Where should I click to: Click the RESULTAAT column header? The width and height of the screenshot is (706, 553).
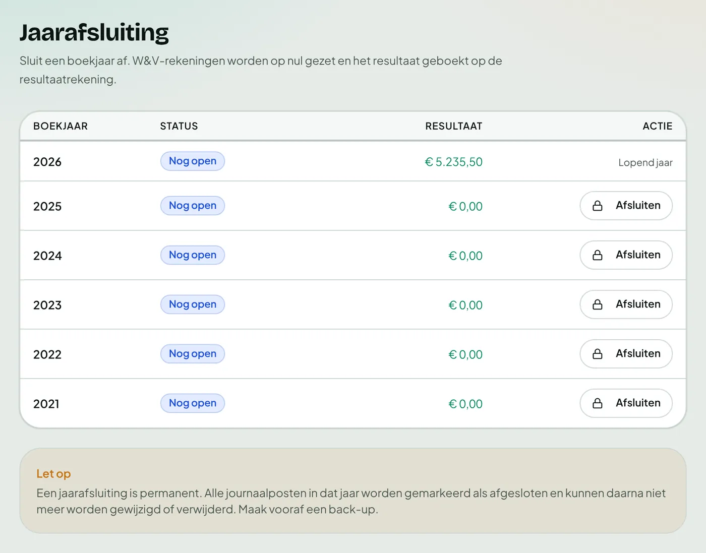pyautogui.click(x=454, y=126)
